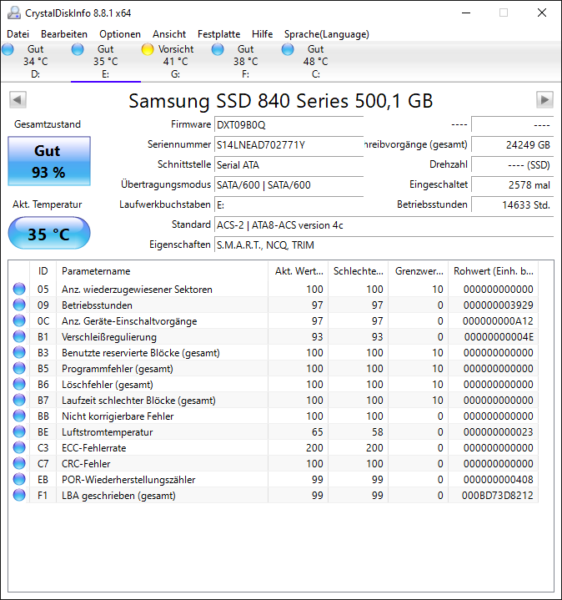Click 'Laufzeit schlechter Blöcke (gesamt)' text
The width and height of the screenshot is (562, 600).
[138, 401]
